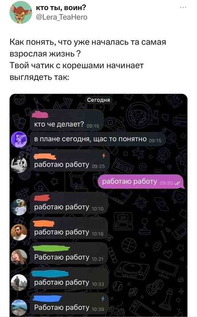Select the message в плане сегодня, щас то понятно
Screen dimensions: 197x317
tap(98, 139)
